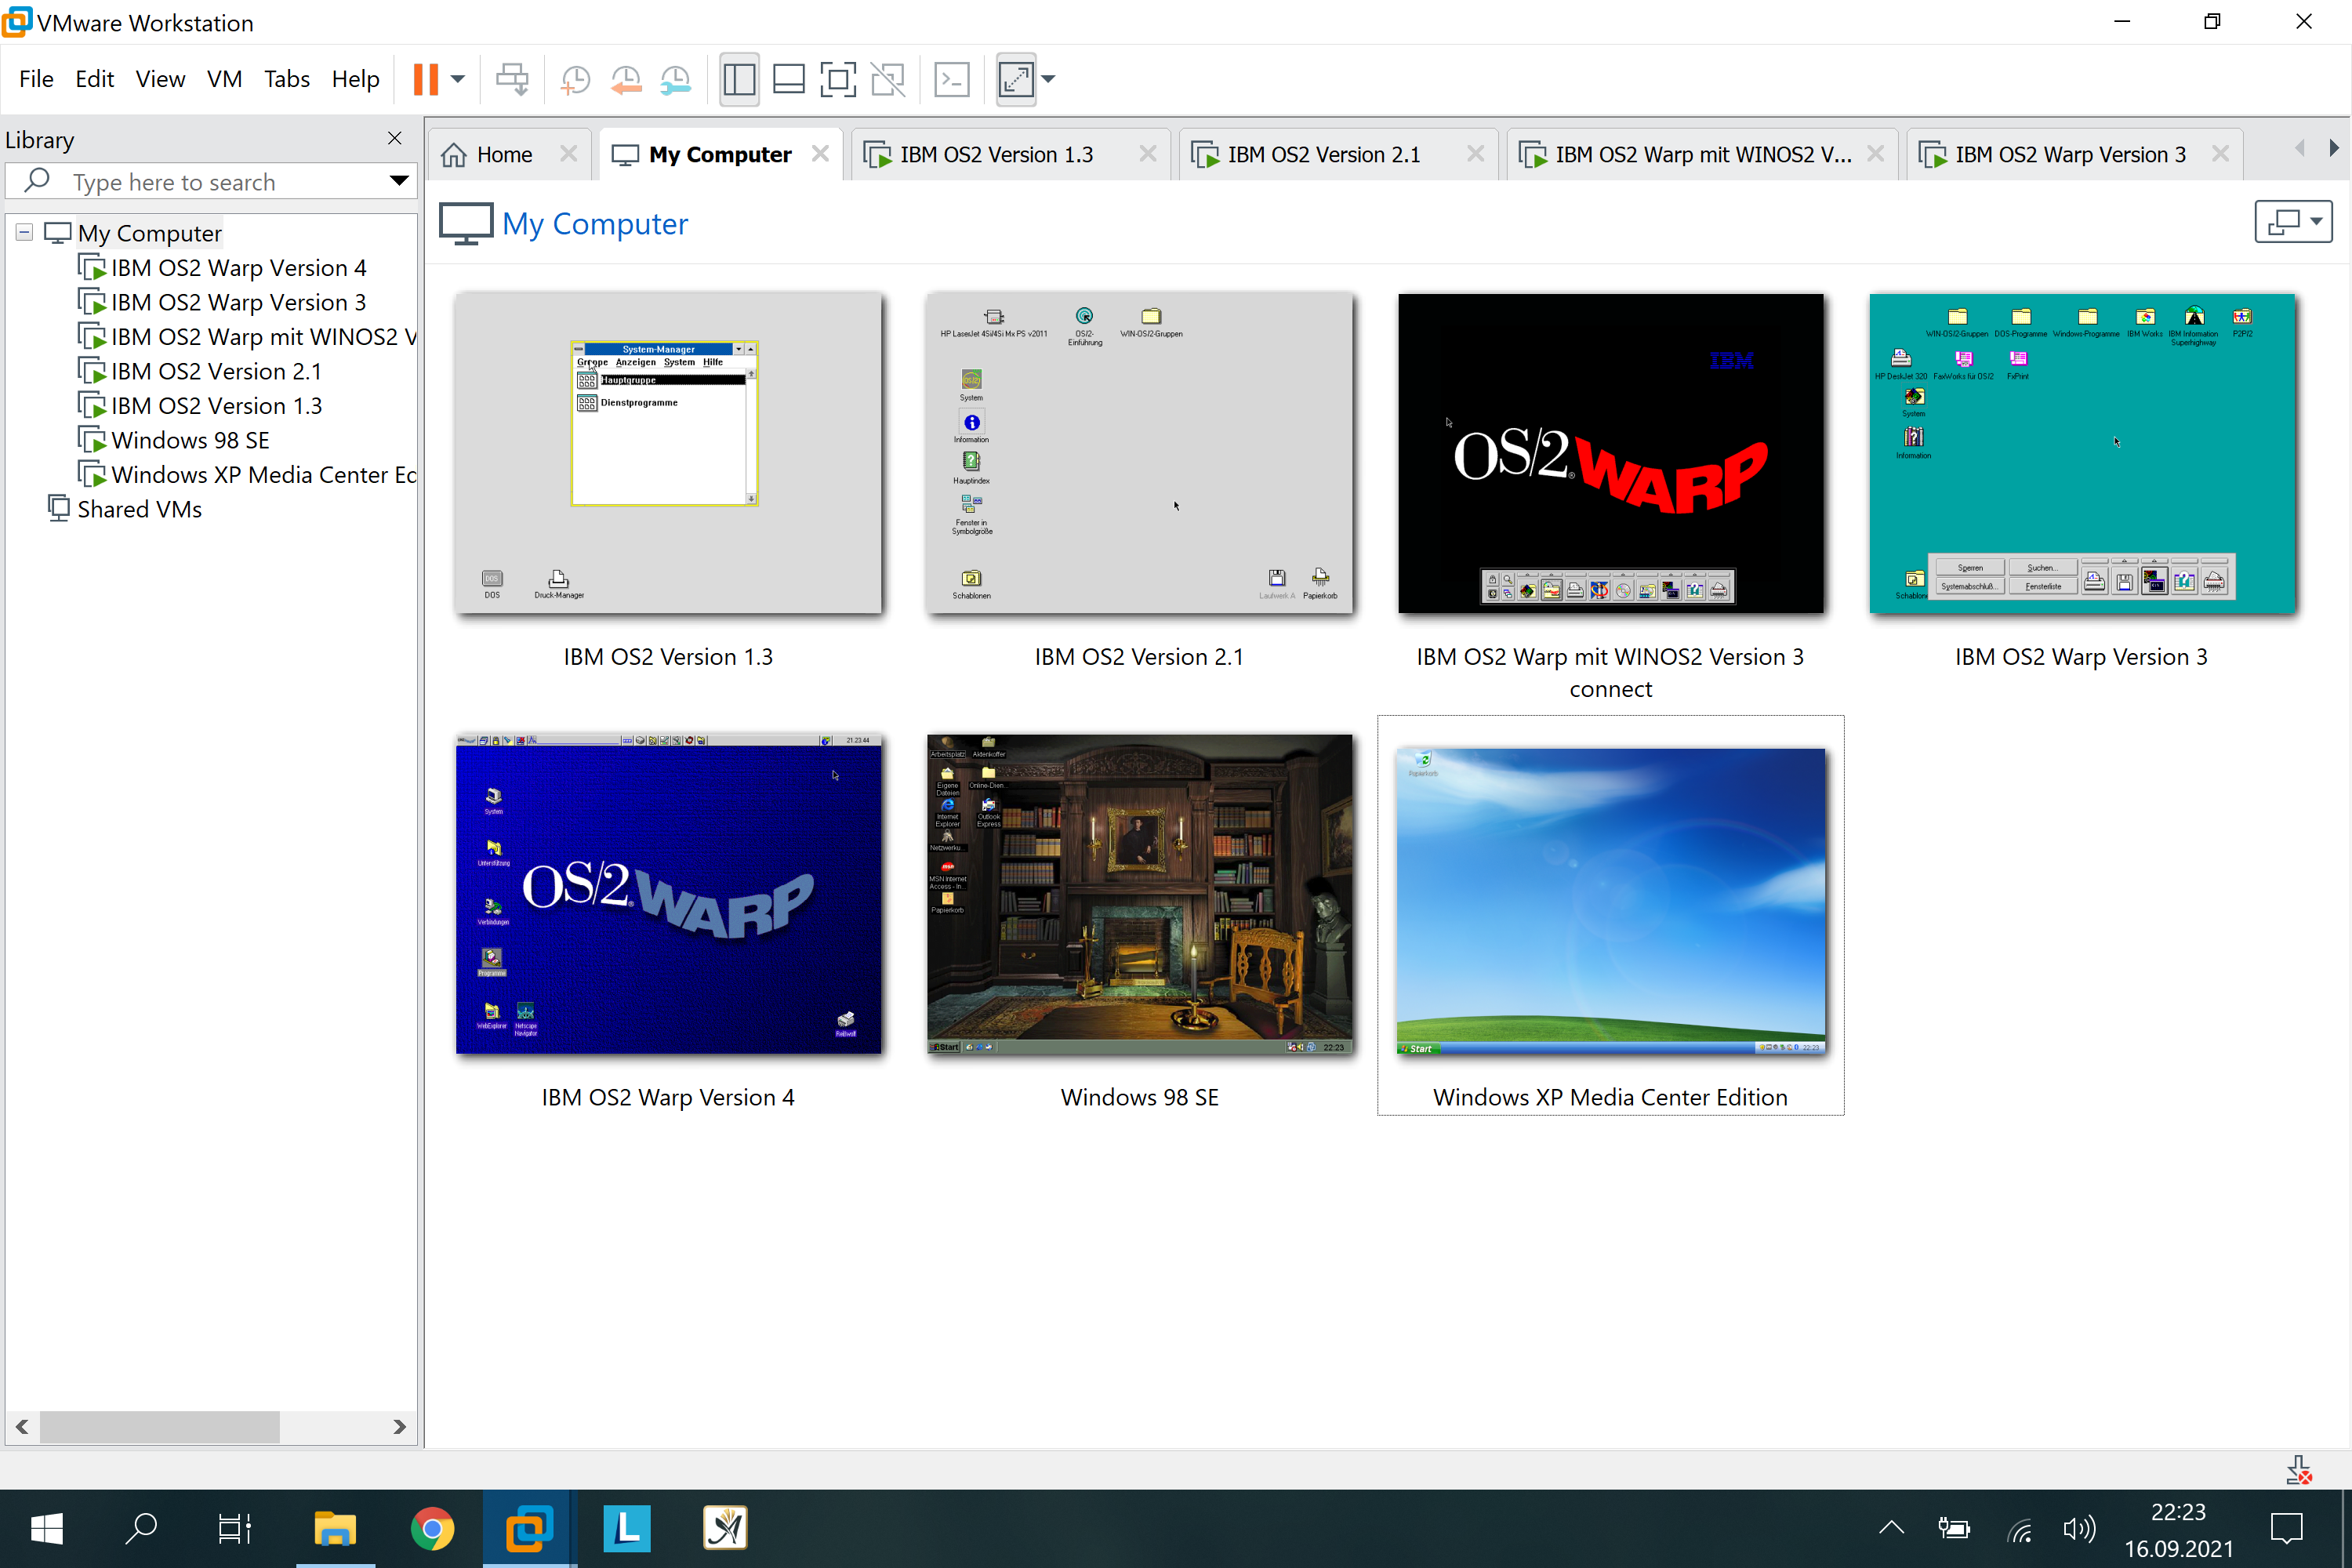Screen dimensions: 2352x1568
Task: Click the stretch guest display icon
Action: point(1016,79)
